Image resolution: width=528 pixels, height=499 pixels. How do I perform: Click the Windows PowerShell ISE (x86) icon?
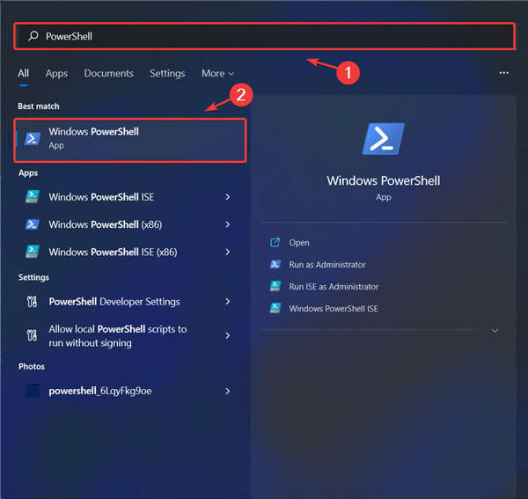coord(33,252)
